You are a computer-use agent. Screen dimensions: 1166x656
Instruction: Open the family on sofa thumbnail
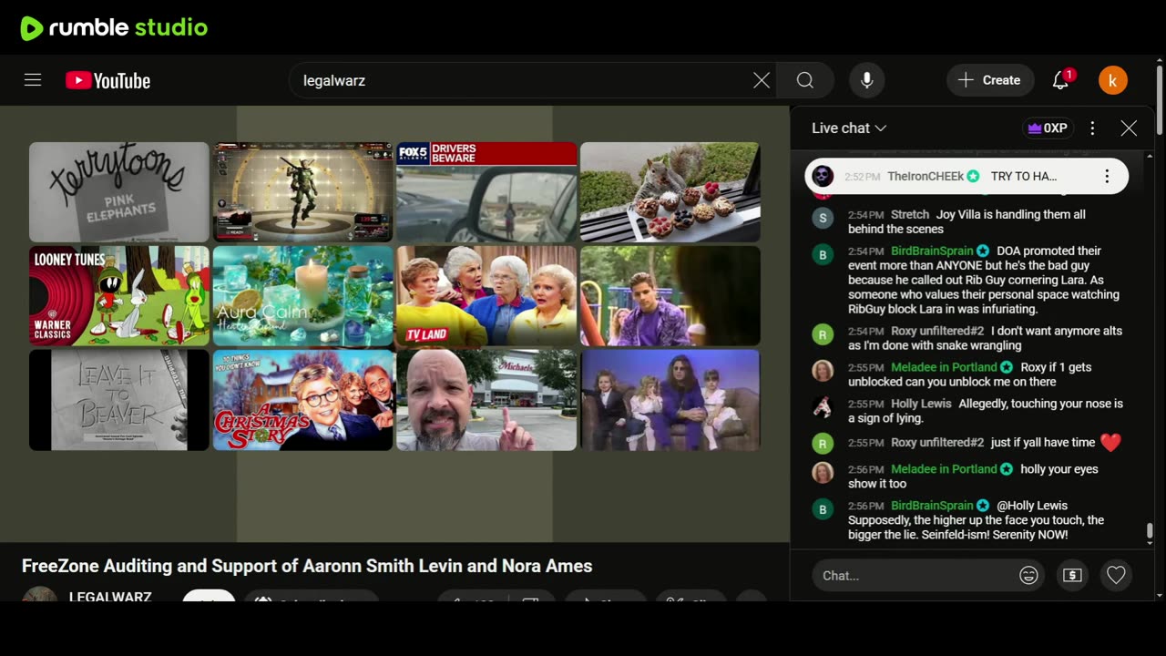click(670, 400)
